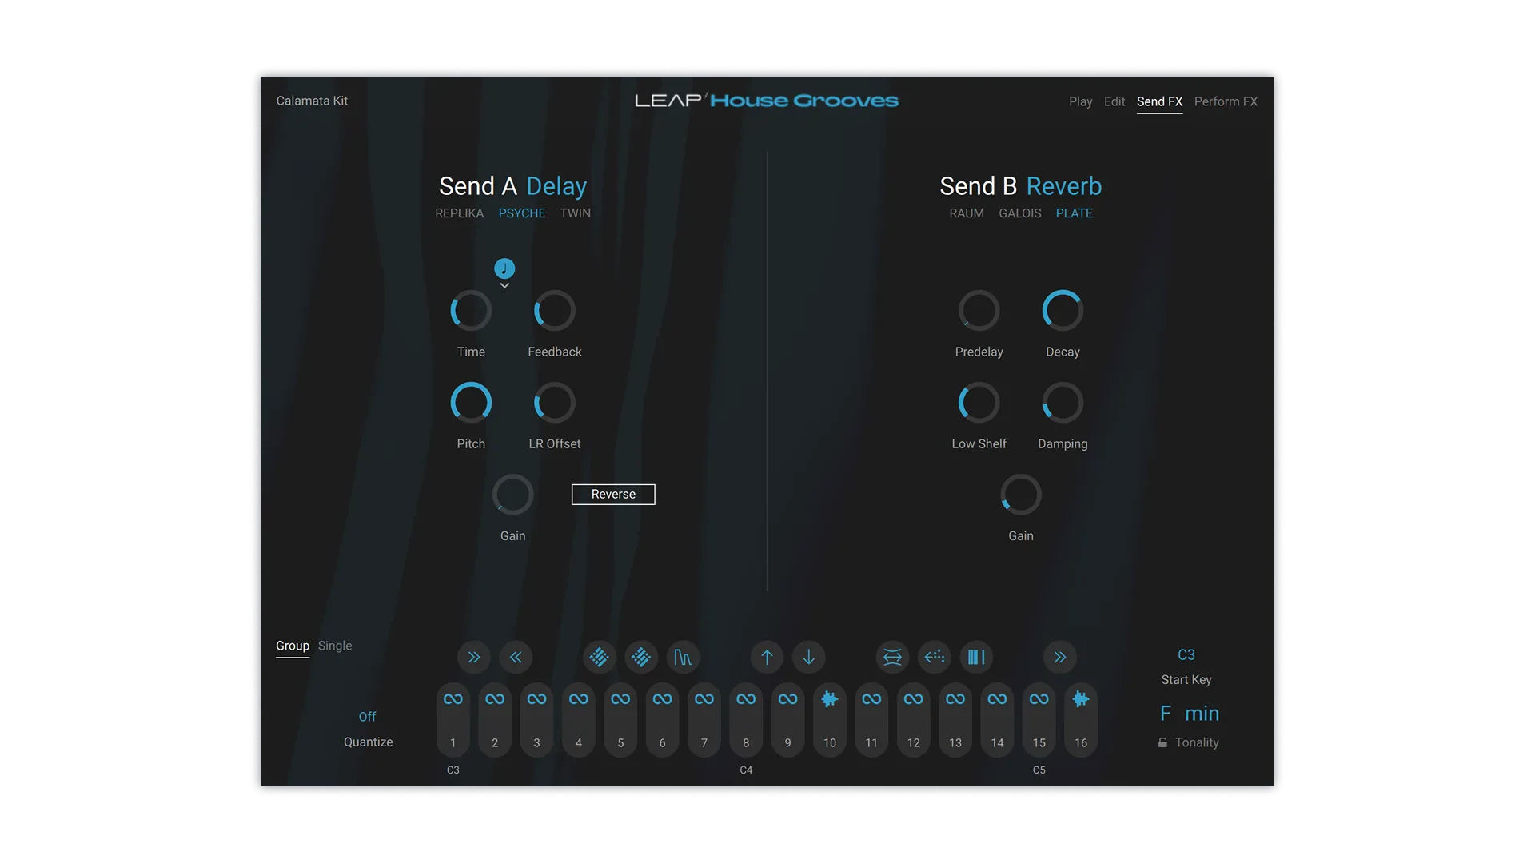Image resolution: width=1535 pixels, height=863 pixels.
Task: Switch to the Perform FX tab
Action: [x=1226, y=101]
